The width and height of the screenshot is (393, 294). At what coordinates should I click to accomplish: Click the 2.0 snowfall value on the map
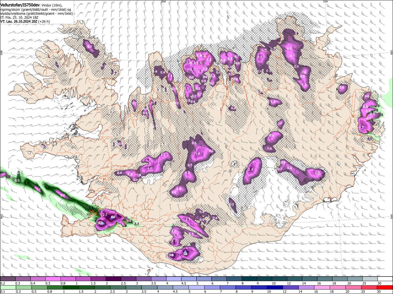tap(150, 168)
